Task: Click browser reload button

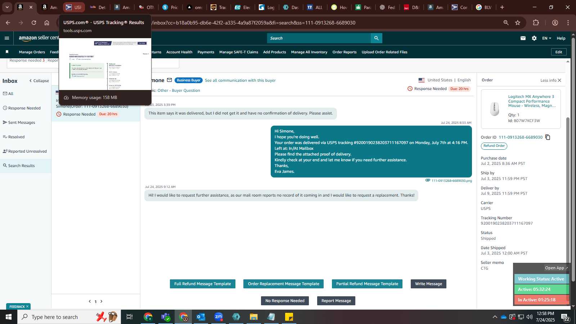Action: click(34, 23)
